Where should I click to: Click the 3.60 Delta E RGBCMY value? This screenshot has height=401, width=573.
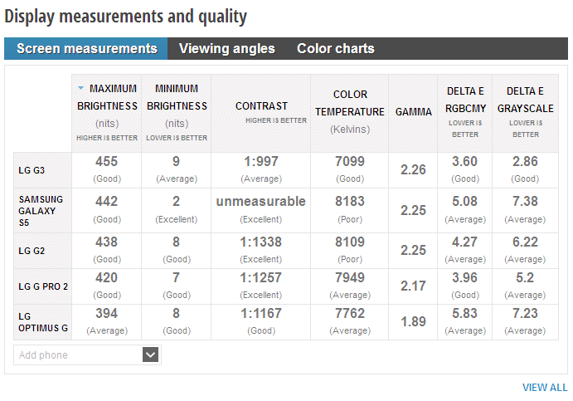(465, 161)
